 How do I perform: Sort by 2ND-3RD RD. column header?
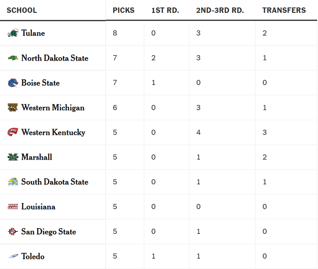point(220,10)
